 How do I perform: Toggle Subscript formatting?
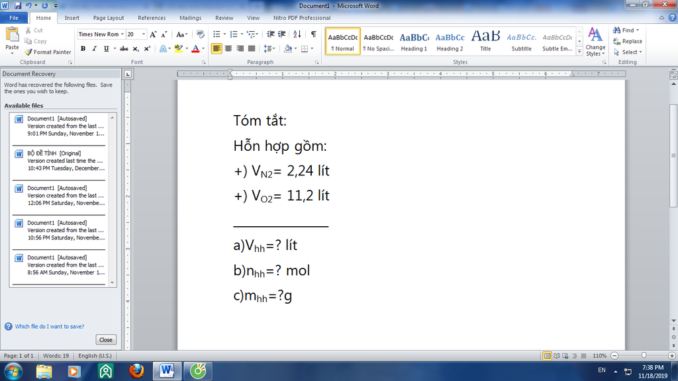tap(136, 49)
